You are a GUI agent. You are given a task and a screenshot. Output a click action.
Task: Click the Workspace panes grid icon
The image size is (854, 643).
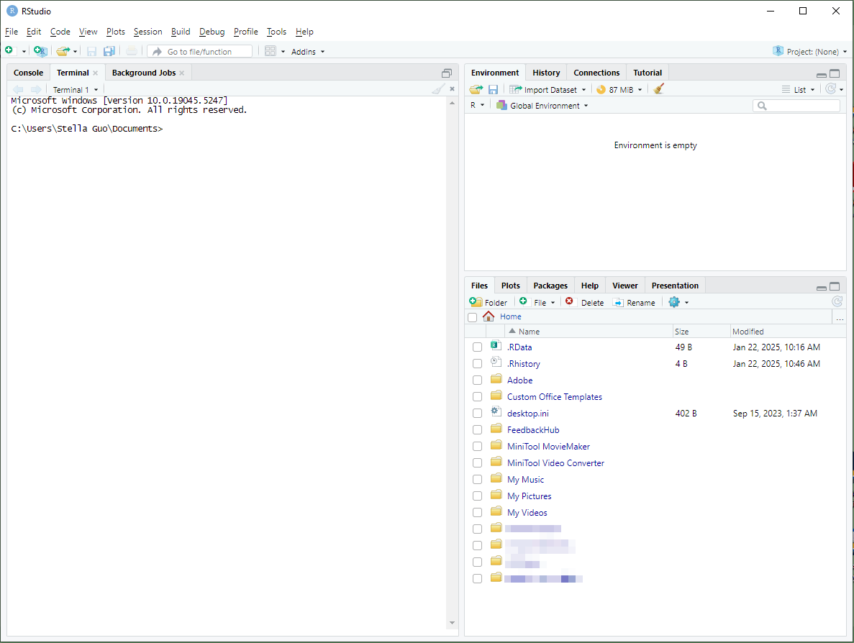coord(270,51)
